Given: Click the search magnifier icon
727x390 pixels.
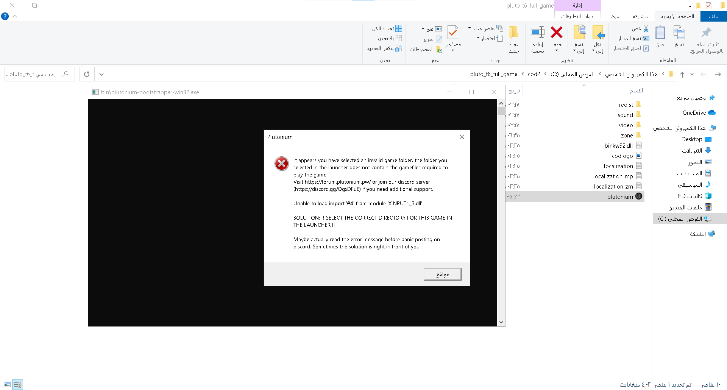Looking at the screenshot, I should click(x=66, y=74).
